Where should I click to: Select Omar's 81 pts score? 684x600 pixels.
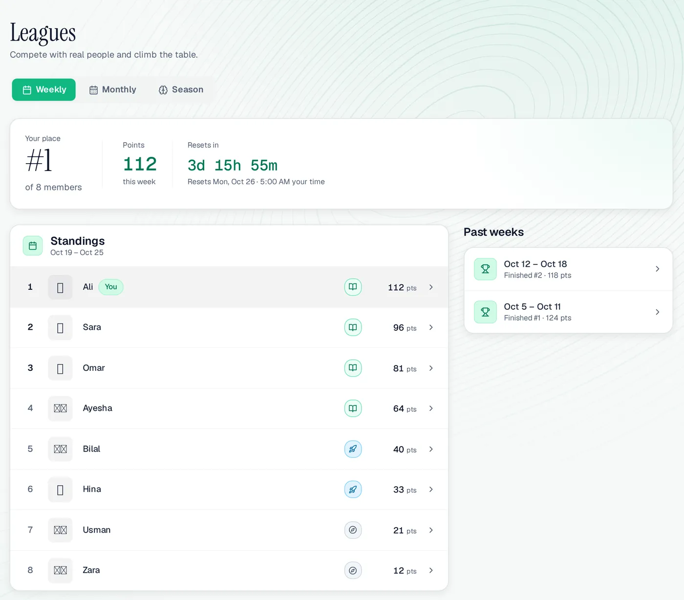pyautogui.click(x=405, y=368)
